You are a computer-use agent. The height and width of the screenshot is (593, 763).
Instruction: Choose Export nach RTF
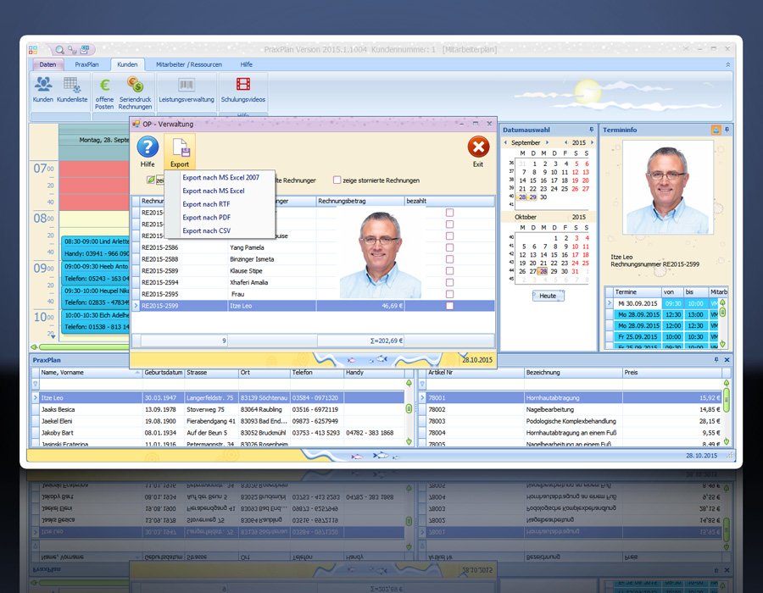tap(206, 204)
